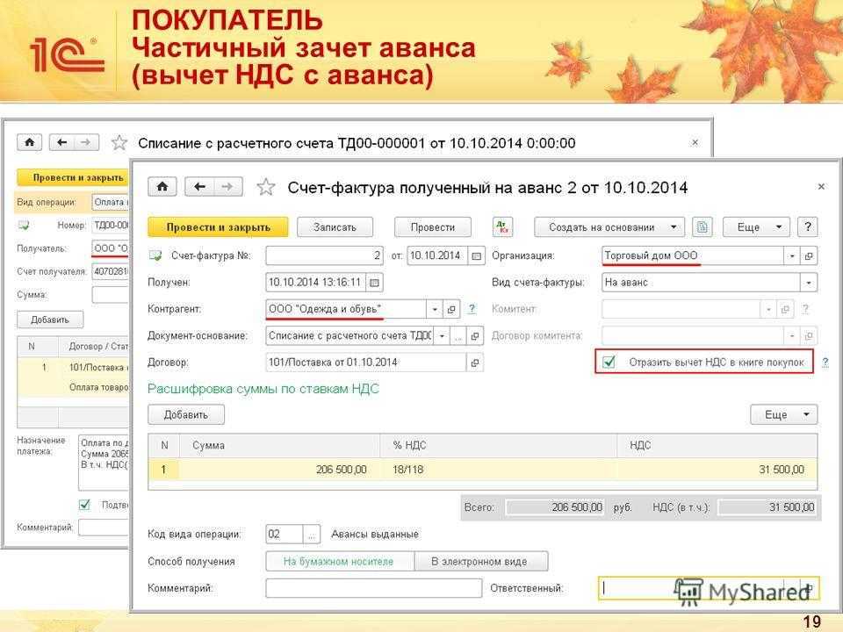Go forward using Счет-фактура forward arrow
The height and width of the screenshot is (632, 843).
228,187
